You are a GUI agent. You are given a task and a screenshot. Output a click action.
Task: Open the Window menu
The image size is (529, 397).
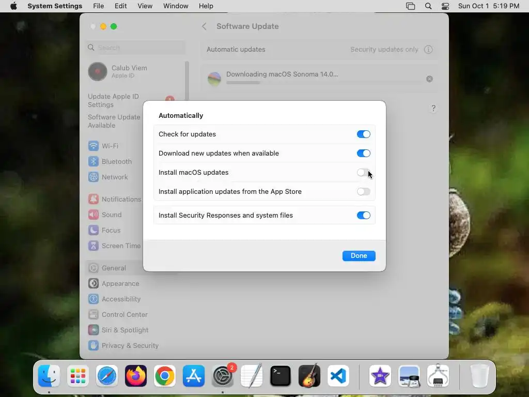coord(176,6)
